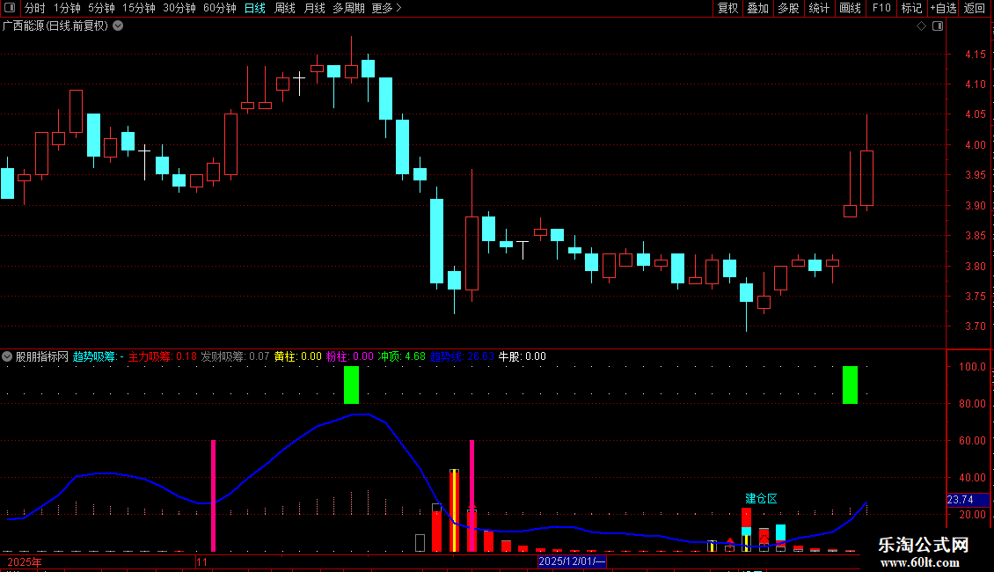Open F10 company information
Viewport: 994px width, 572px height.
click(881, 8)
